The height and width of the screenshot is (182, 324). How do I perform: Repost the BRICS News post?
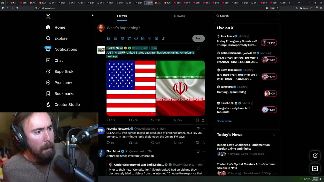point(133,120)
